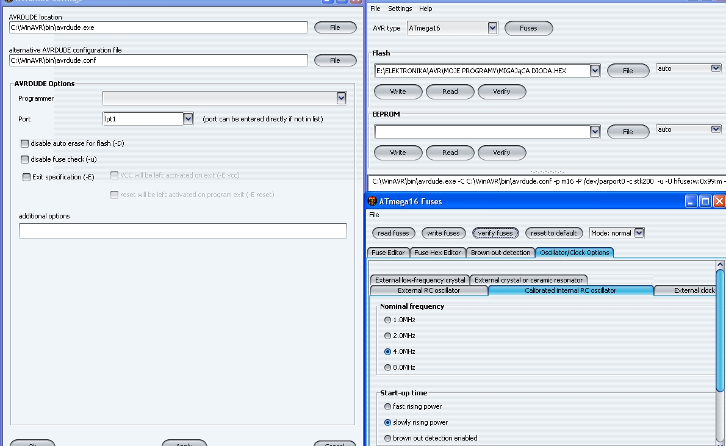
Task: Open the Settings menu
Action: coord(400,9)
